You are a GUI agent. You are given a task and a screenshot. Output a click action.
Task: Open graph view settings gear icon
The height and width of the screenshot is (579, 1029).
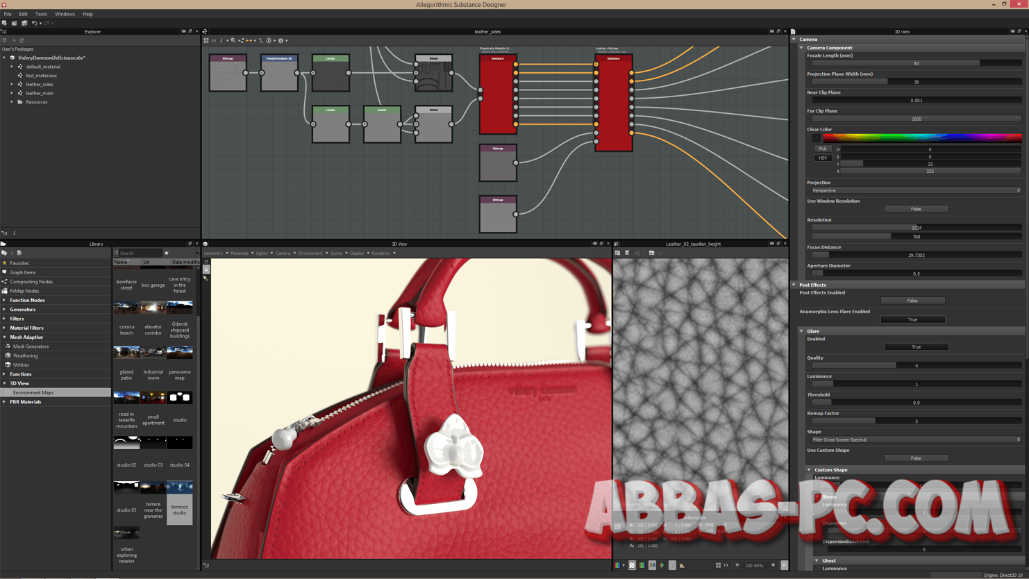click(x=281, y=40)
